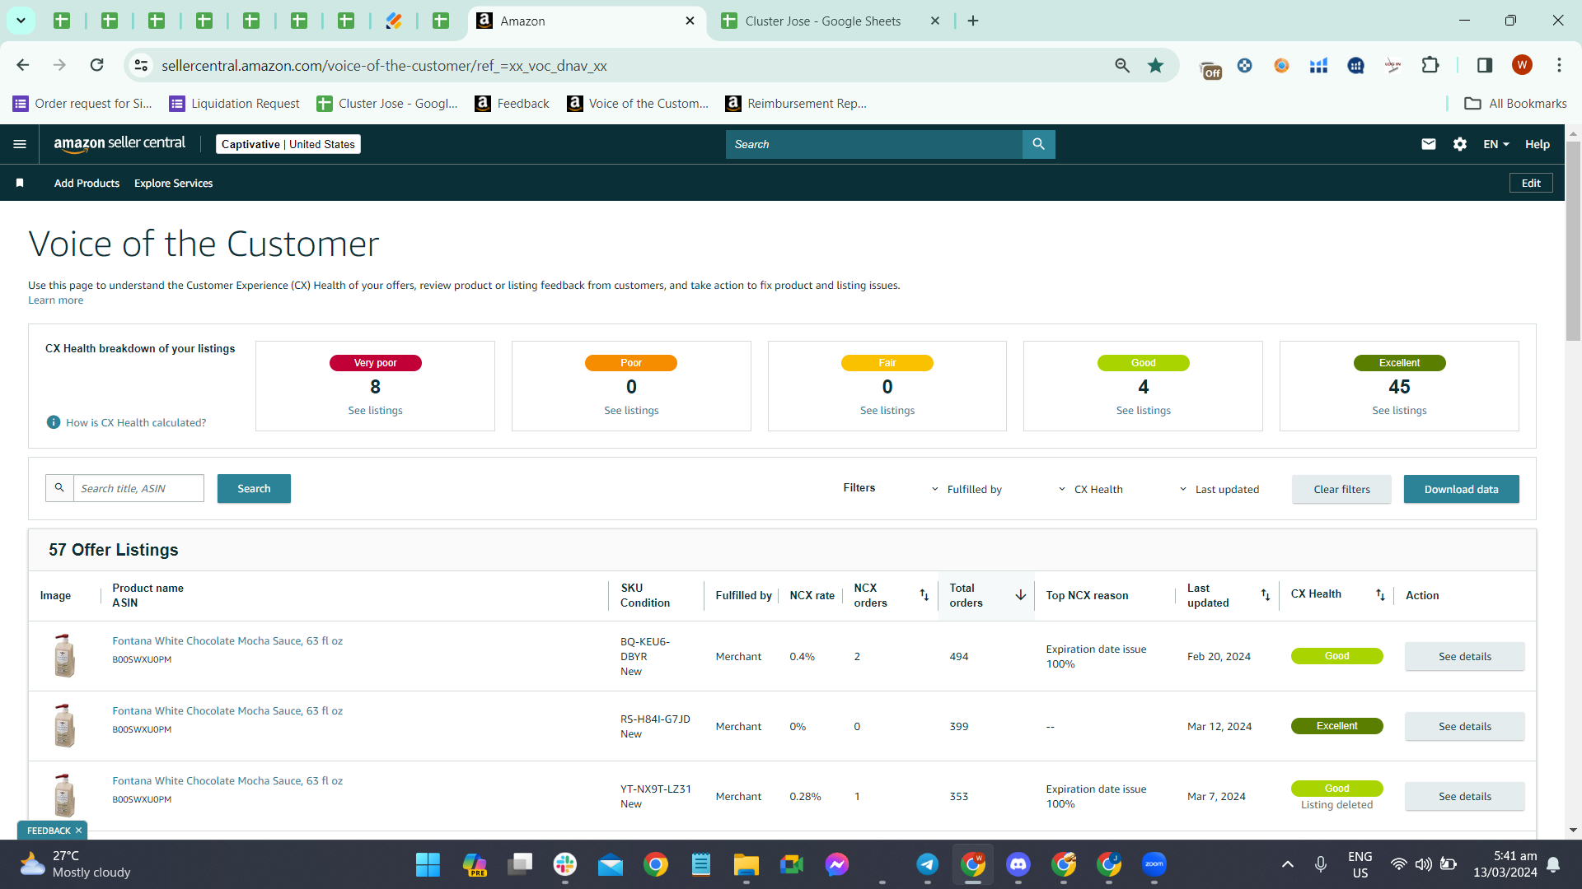Screen dimensions: 1582x889
Task: Open a new browser tab
Action: click(x=973, y=21)
